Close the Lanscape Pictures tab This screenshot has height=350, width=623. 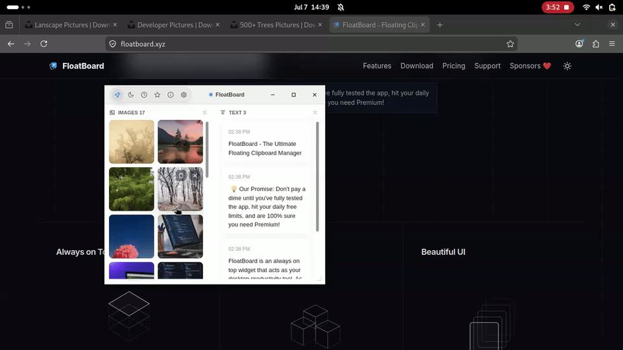115,25
